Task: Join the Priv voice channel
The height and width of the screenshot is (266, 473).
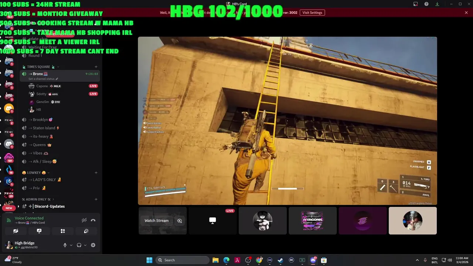Action: click(61, 188)
